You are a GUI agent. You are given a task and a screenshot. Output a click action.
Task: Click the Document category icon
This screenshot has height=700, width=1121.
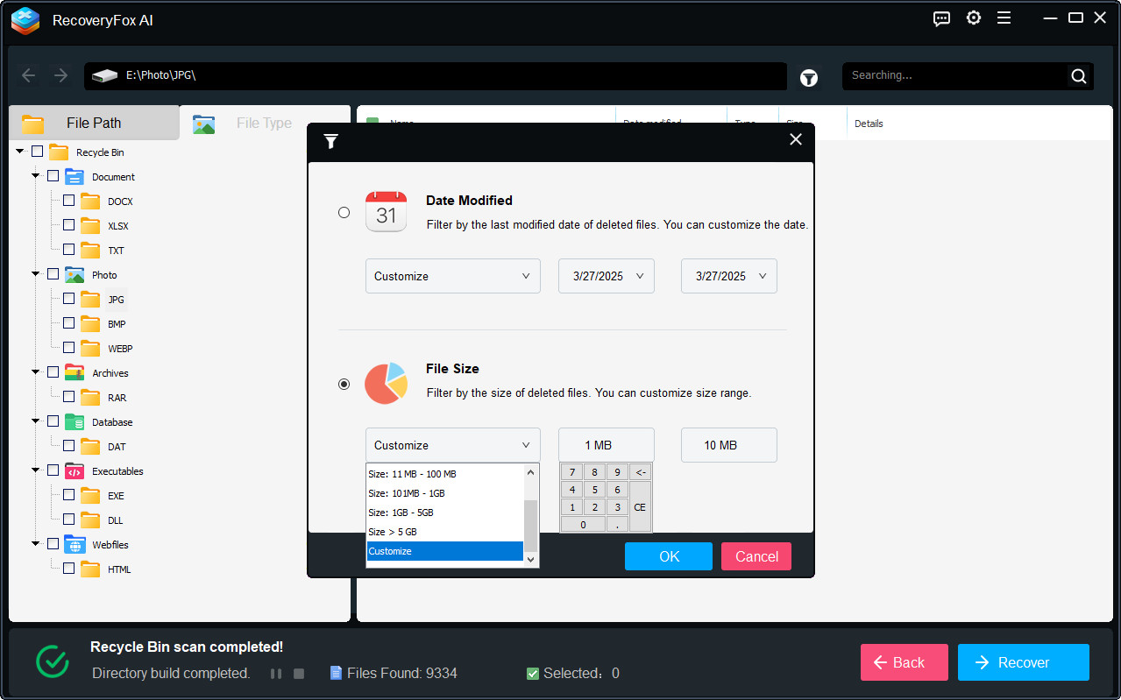[74, 176]
